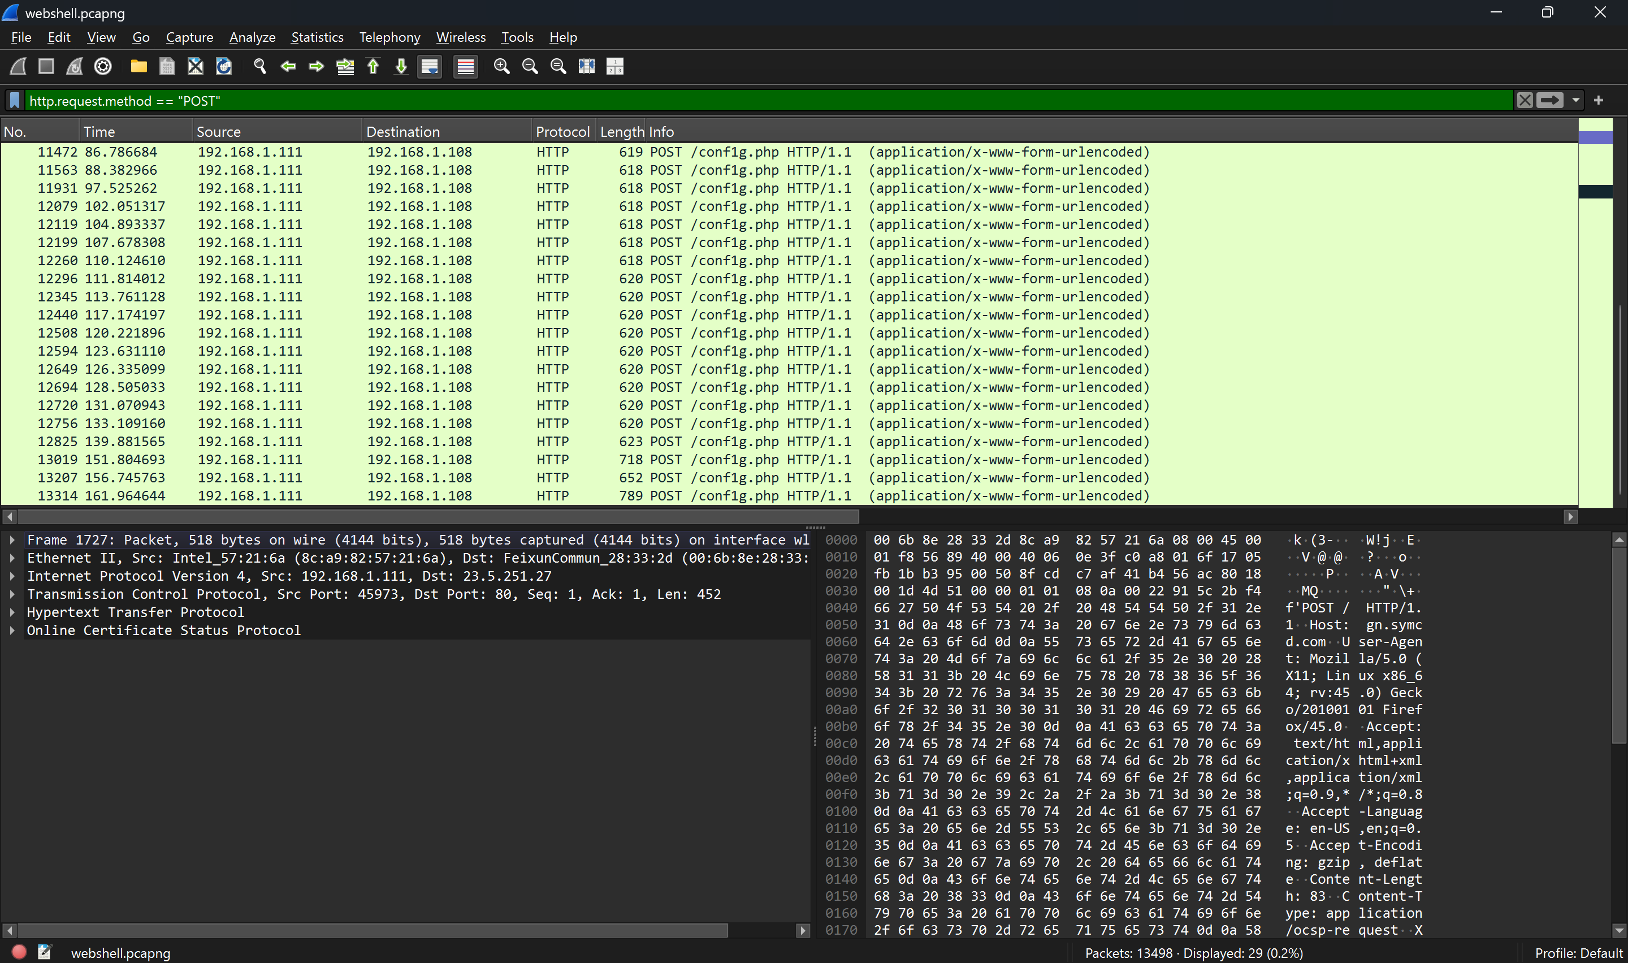The width and height of the screenshot is (1628, 963).
Task: Sort by the Source column header
Action: [278, 132]
